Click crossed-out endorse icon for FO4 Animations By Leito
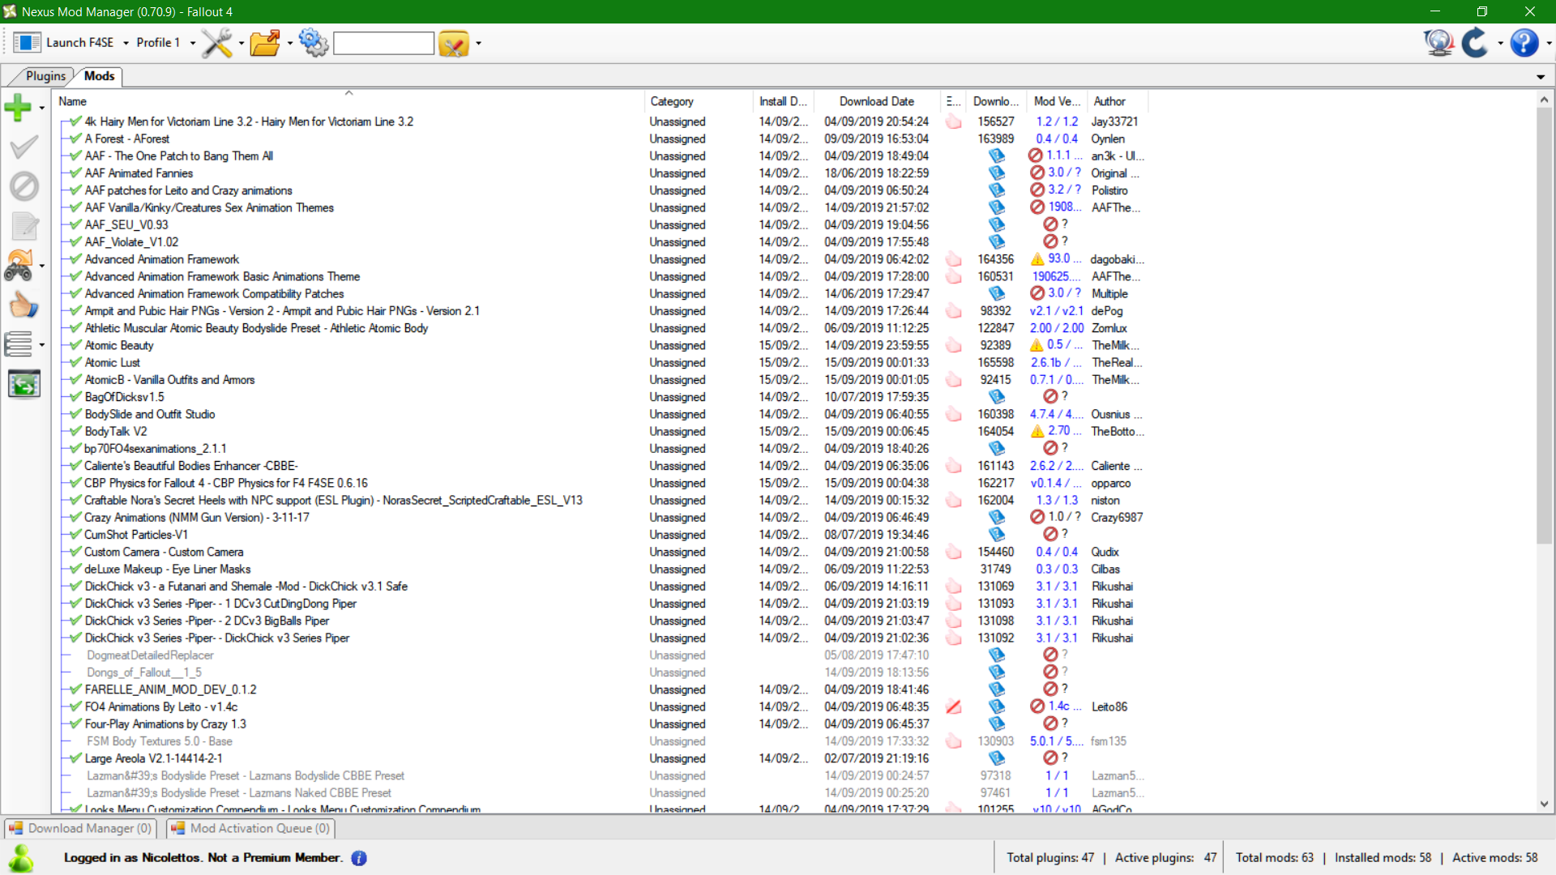The image size is (1556, 875). 954,706
